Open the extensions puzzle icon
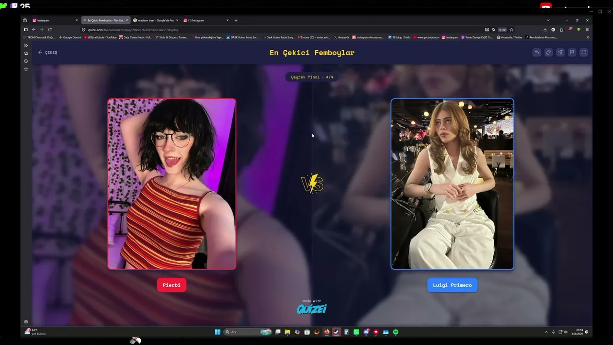 [561, 30]
